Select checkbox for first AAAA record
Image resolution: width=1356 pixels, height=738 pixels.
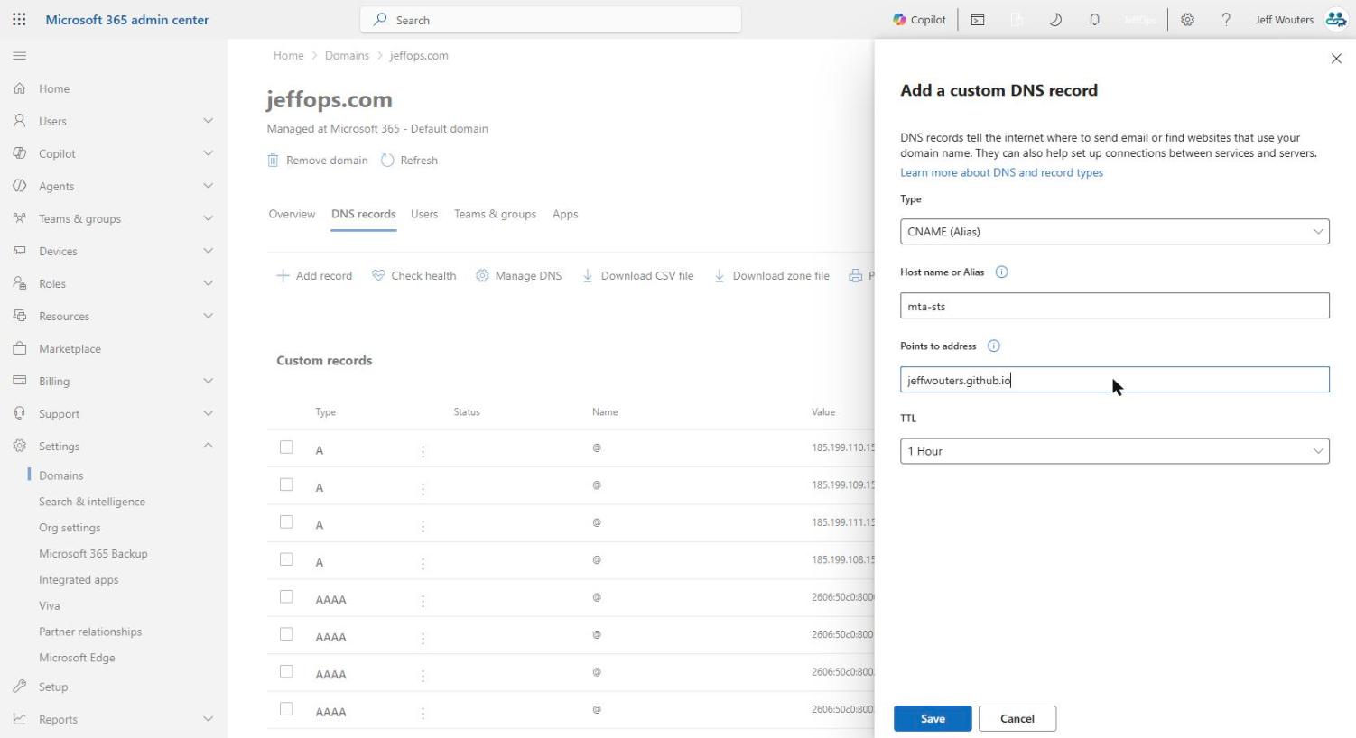coord(286,596)
